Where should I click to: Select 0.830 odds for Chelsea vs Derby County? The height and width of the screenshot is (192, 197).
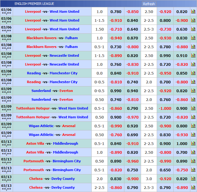point(116,179)
